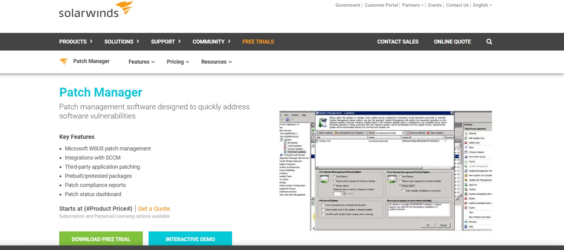Open the SUPPORT menu
Image resolution: width=564 pixels, height=250 pixels.
pos(166,42)
